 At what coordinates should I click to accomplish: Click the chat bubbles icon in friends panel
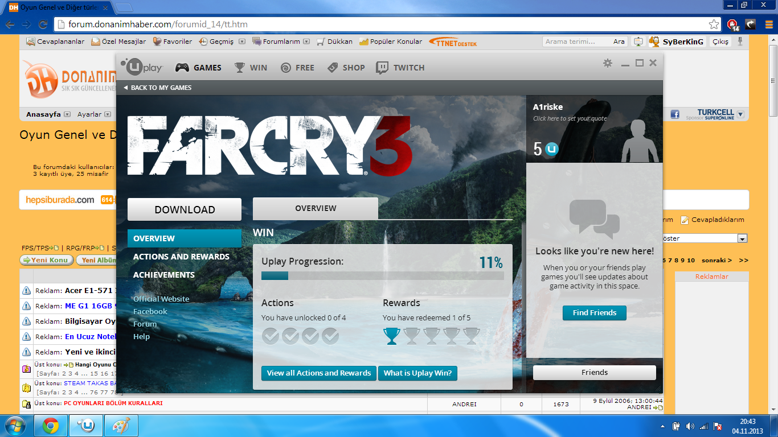tap(595, 219)
